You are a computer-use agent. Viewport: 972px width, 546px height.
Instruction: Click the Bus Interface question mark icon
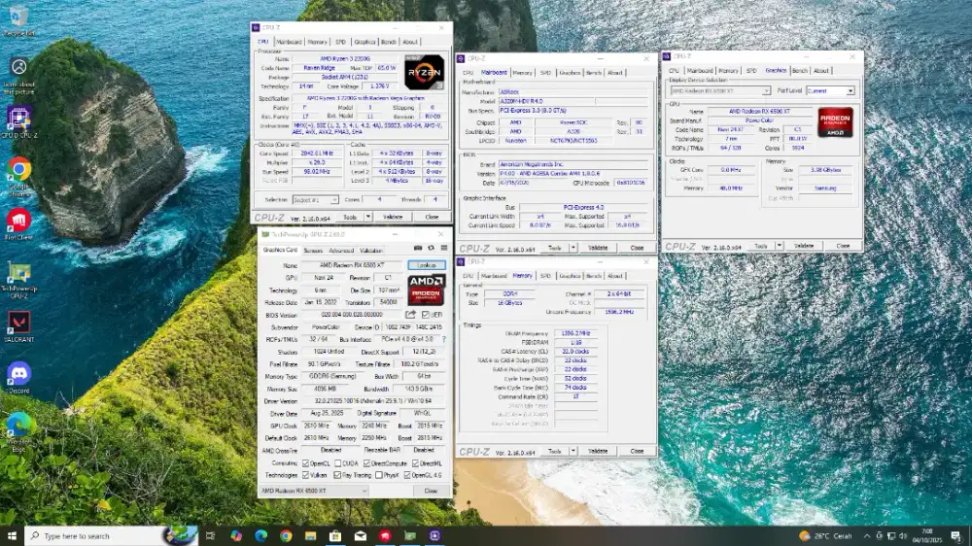point(443,339)
